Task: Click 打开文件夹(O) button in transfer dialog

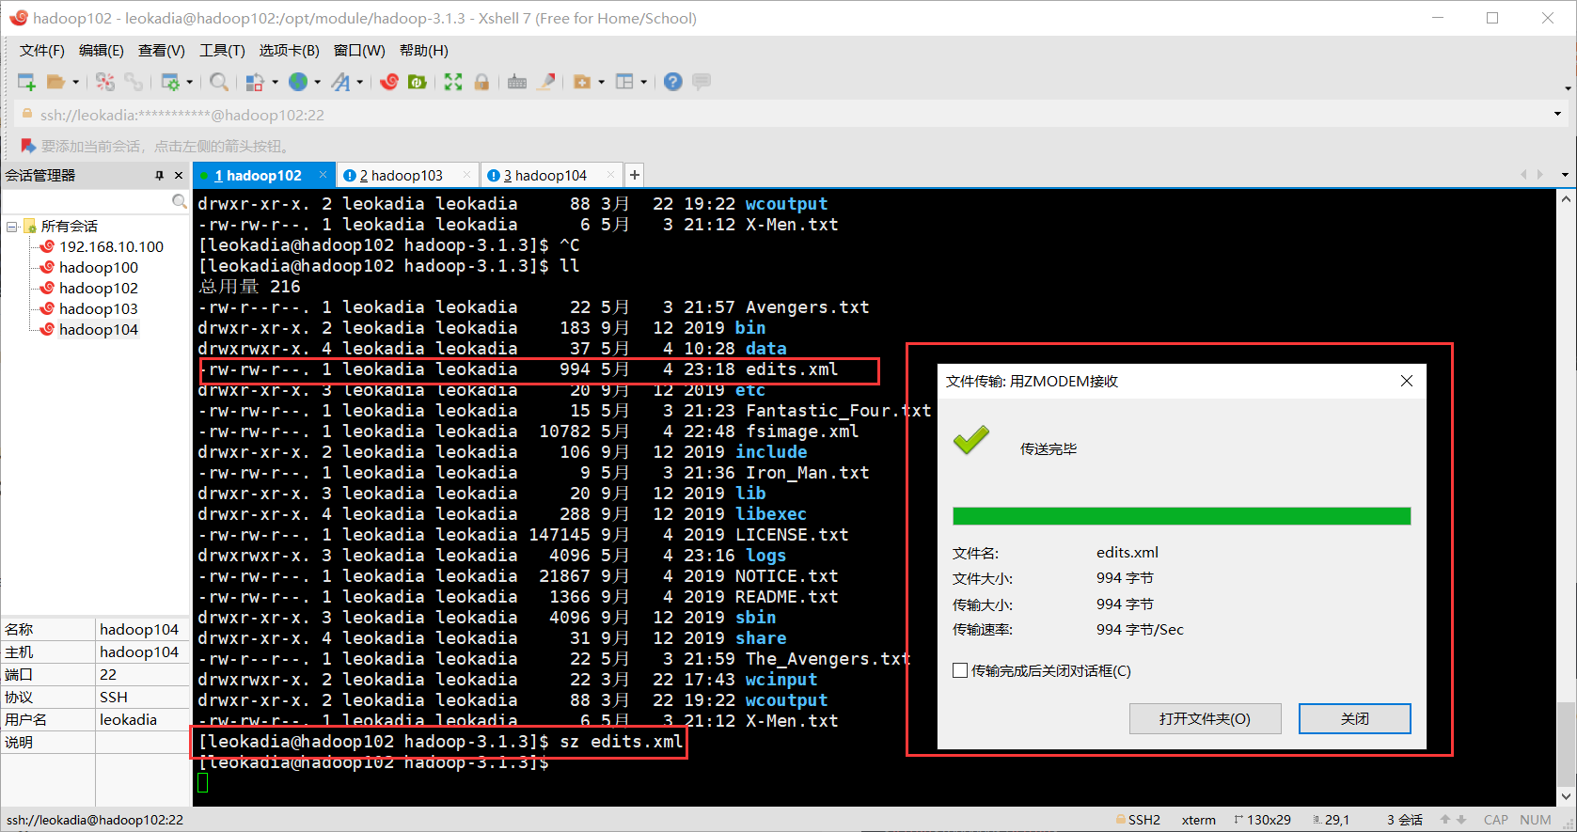Action: [x=1205, y=718]
